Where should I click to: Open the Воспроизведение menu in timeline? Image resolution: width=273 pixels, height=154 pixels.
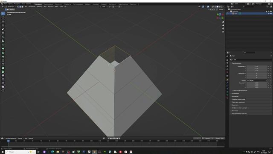coord(11,138)
